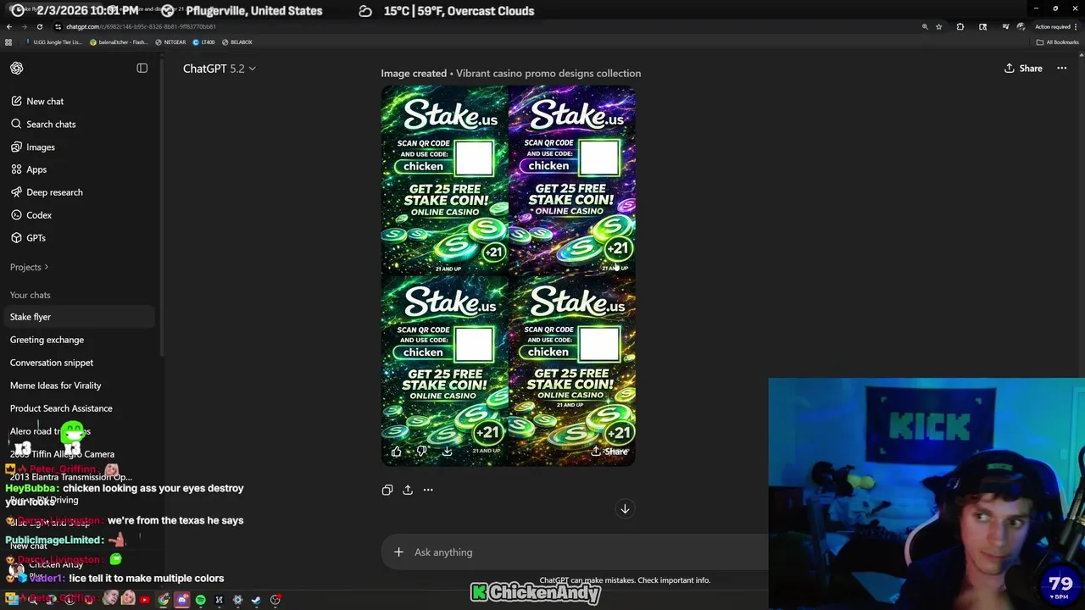Share the response using upload icon
The width and height of the screenshot is (1085, 610).
pos(408,490)
